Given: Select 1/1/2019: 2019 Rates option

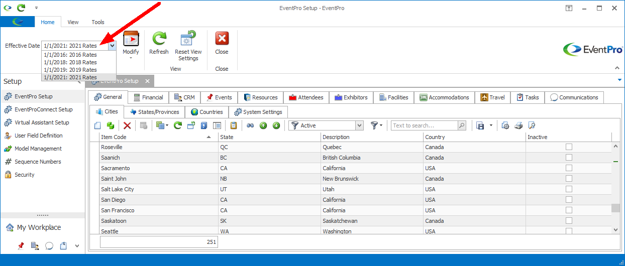Looking at the screenshot, I should click(x=79, y=70).
